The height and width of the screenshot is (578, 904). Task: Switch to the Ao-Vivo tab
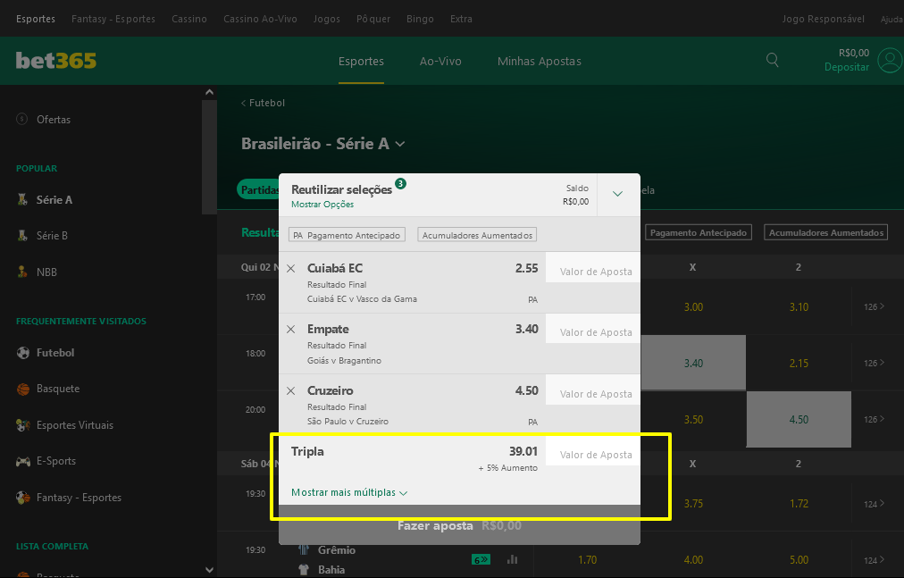point(440,61)
